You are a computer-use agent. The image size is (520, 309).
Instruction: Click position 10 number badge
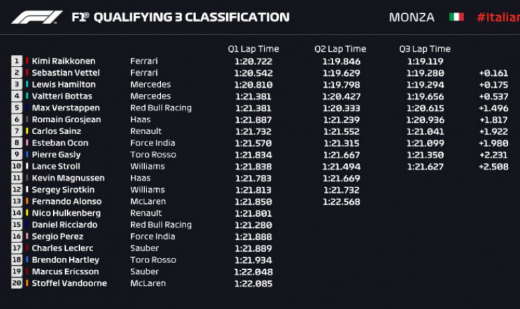(x=17, y=166)
